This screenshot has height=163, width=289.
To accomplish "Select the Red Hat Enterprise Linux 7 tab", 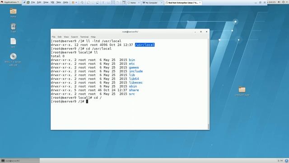I will (x=183, y=3).
